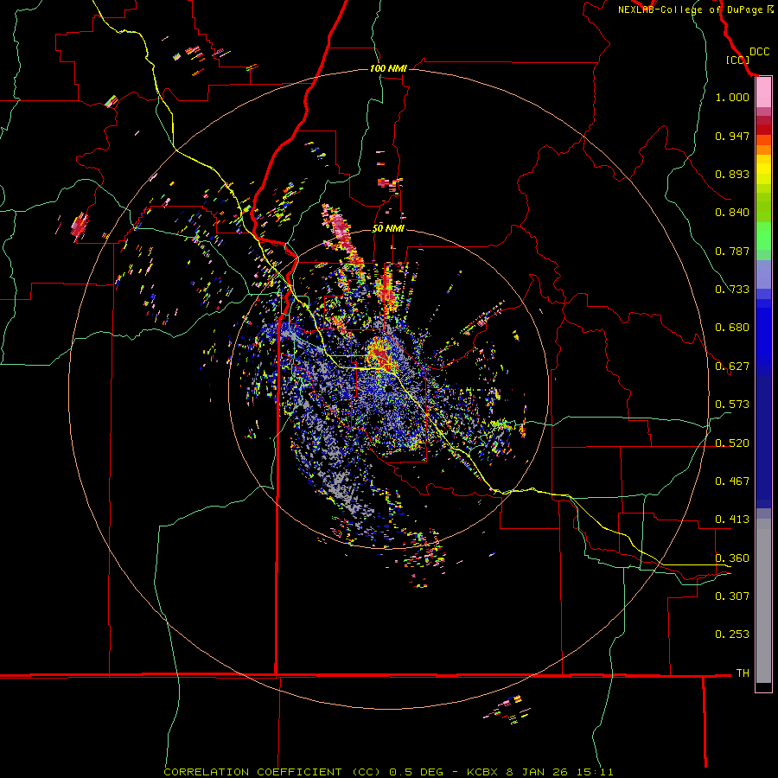778x778 pixels.
Task: Click the 0.893 color scale value
Action: coord(732,174)
